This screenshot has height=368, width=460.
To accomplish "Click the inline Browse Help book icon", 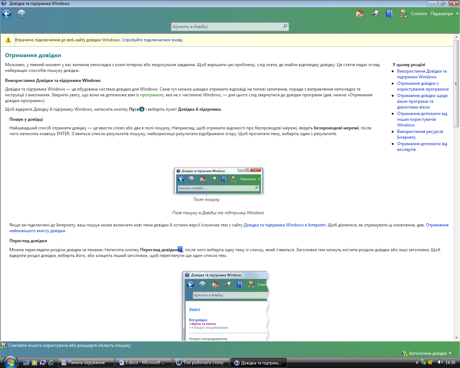I will tap(180, 249).
